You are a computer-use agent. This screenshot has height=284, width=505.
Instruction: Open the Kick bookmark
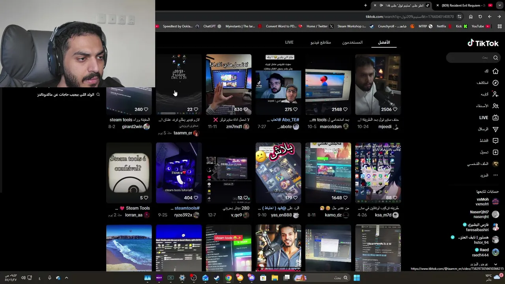click(462, 26)
